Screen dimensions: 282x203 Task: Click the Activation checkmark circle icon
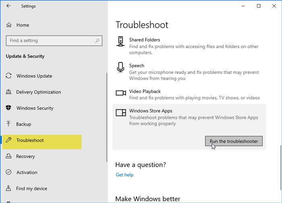(x=8, y=172)
